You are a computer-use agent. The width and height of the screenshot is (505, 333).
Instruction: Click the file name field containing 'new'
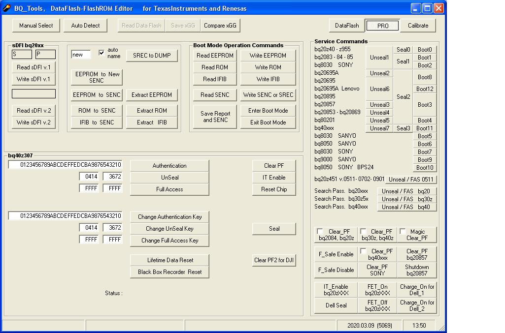(x=81, y=54)
